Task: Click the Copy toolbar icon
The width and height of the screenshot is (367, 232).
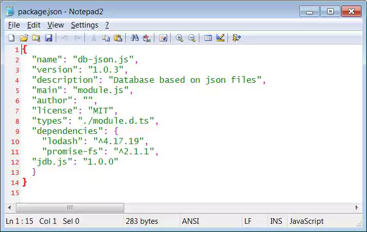Action: click(106, 38)
